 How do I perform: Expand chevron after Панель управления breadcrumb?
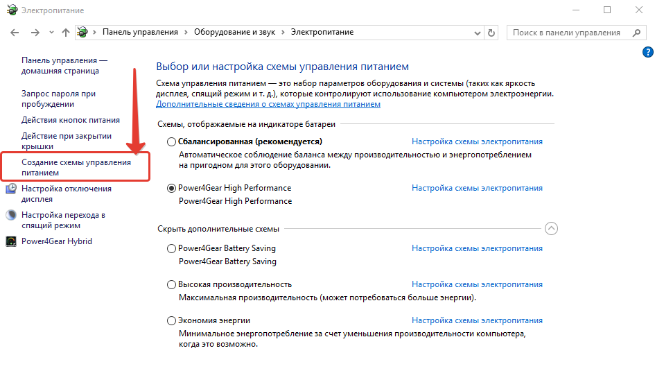186,32
